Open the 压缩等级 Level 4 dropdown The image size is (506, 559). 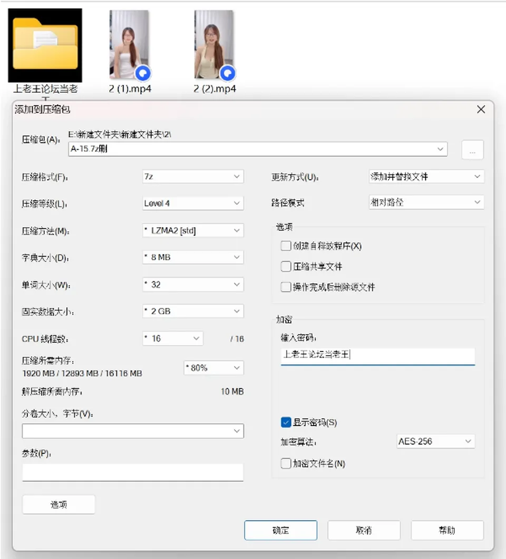(x=193, y=203)
